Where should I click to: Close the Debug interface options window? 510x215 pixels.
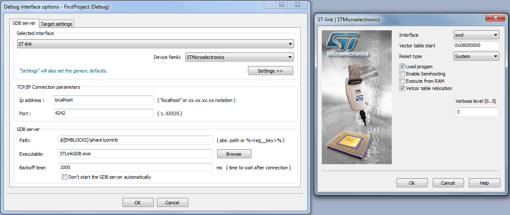tap(297, 5)
